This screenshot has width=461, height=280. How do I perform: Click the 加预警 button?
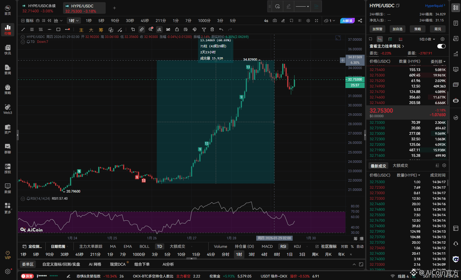[x=377, y=29]
